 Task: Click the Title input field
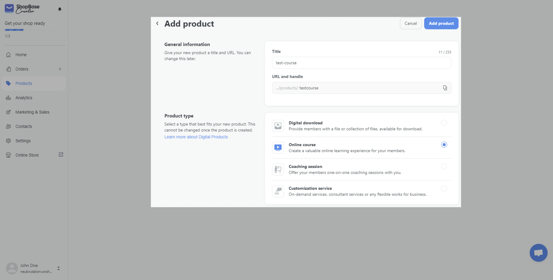(x=362, y=63)
